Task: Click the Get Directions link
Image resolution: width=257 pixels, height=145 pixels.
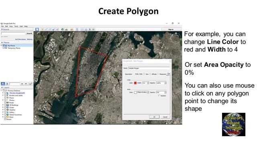Action: [x=20, y=39]
